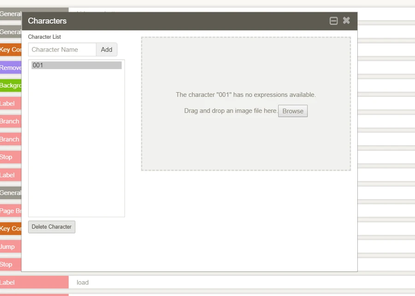Close the Characters dialog
415x296 pixels.
point(346,21)
